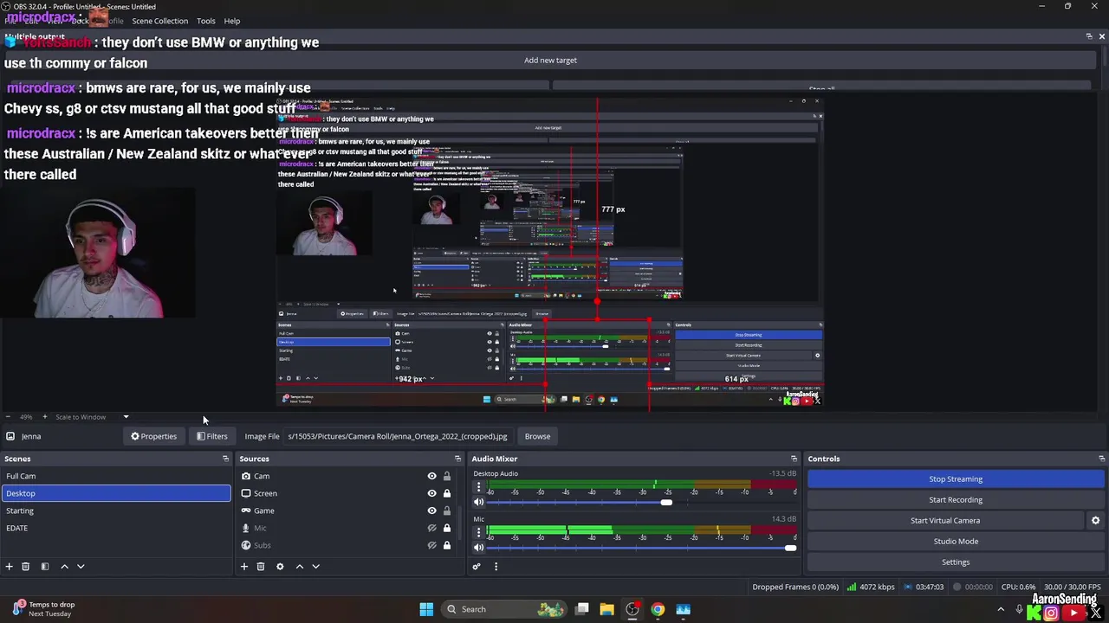Viewport: 1109px width, 623px height.
Task: Move scene up with the Scenes up arrow
Action: (x=64, y=567)
